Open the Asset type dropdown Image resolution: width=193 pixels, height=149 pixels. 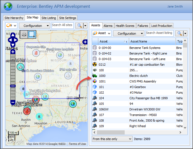102,33
